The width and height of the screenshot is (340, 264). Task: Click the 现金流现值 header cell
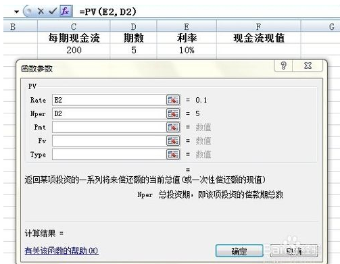[259, 38]
